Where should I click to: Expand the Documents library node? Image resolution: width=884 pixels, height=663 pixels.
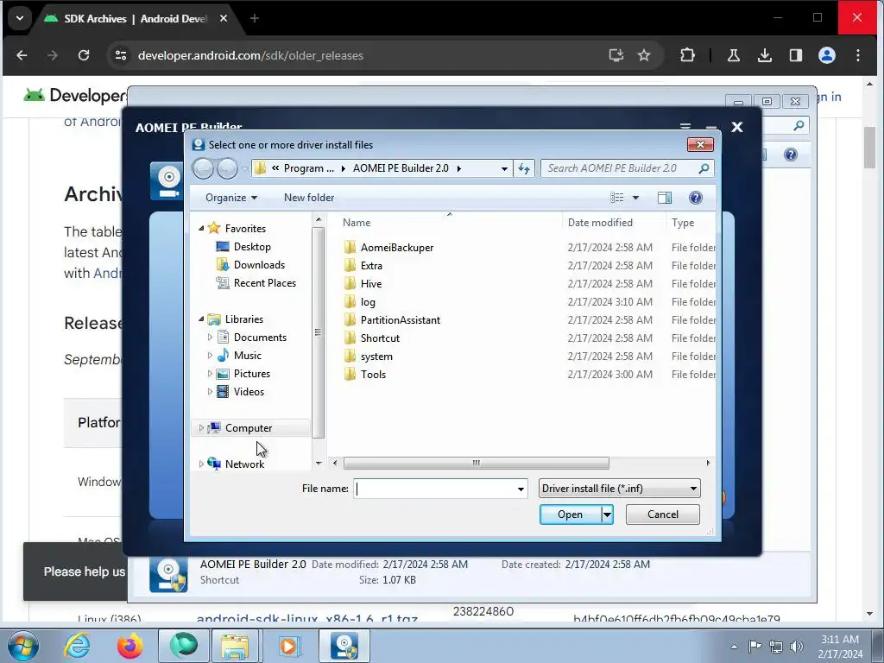(x=210, y=338)
